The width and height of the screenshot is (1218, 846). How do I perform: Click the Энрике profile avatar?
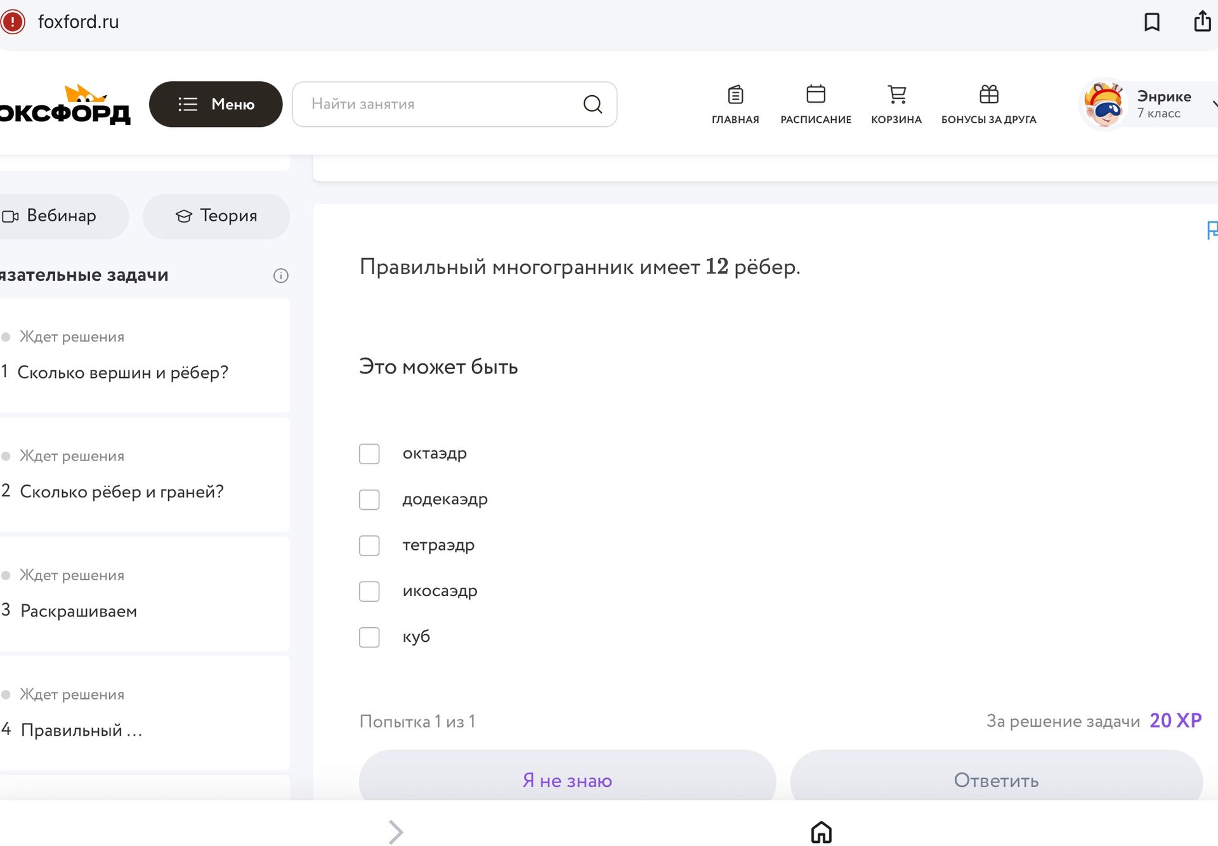click(1104, 104)
